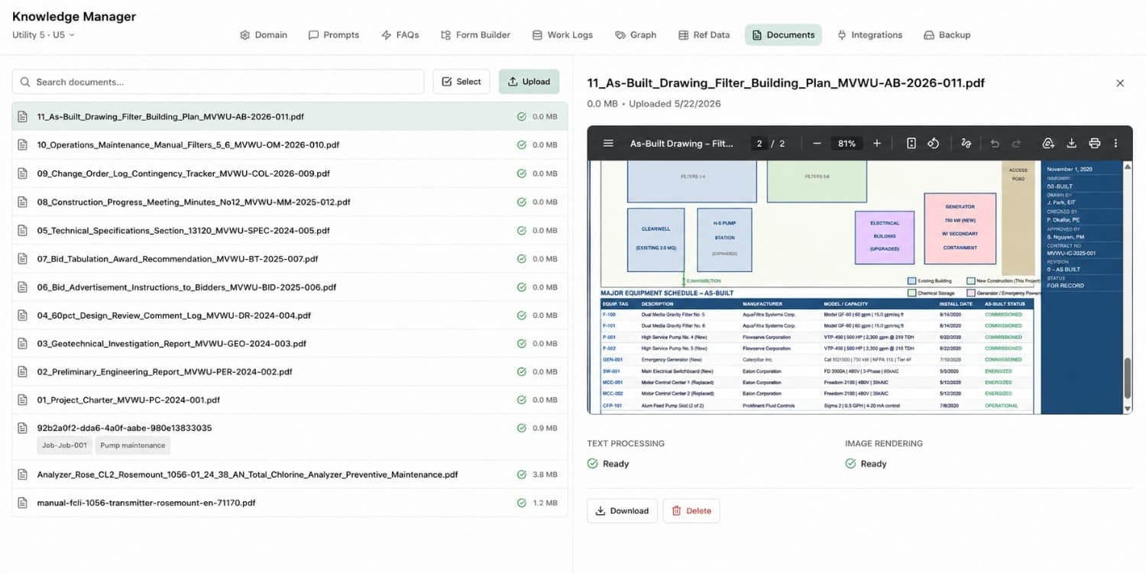The width and height of the screenshot is (1146, 573).
Task: Click the file icon of 92b2a0f2 document row
Action: (x=23, y=428)
